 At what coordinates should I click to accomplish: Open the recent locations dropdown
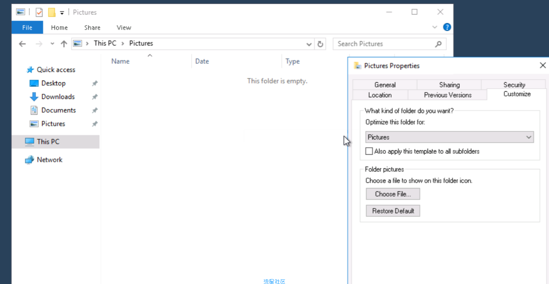point(52,44)
